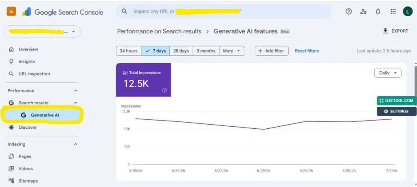417x187 pixels.
Task: Open the property selector dropdown
Action: tap(42, 32)
